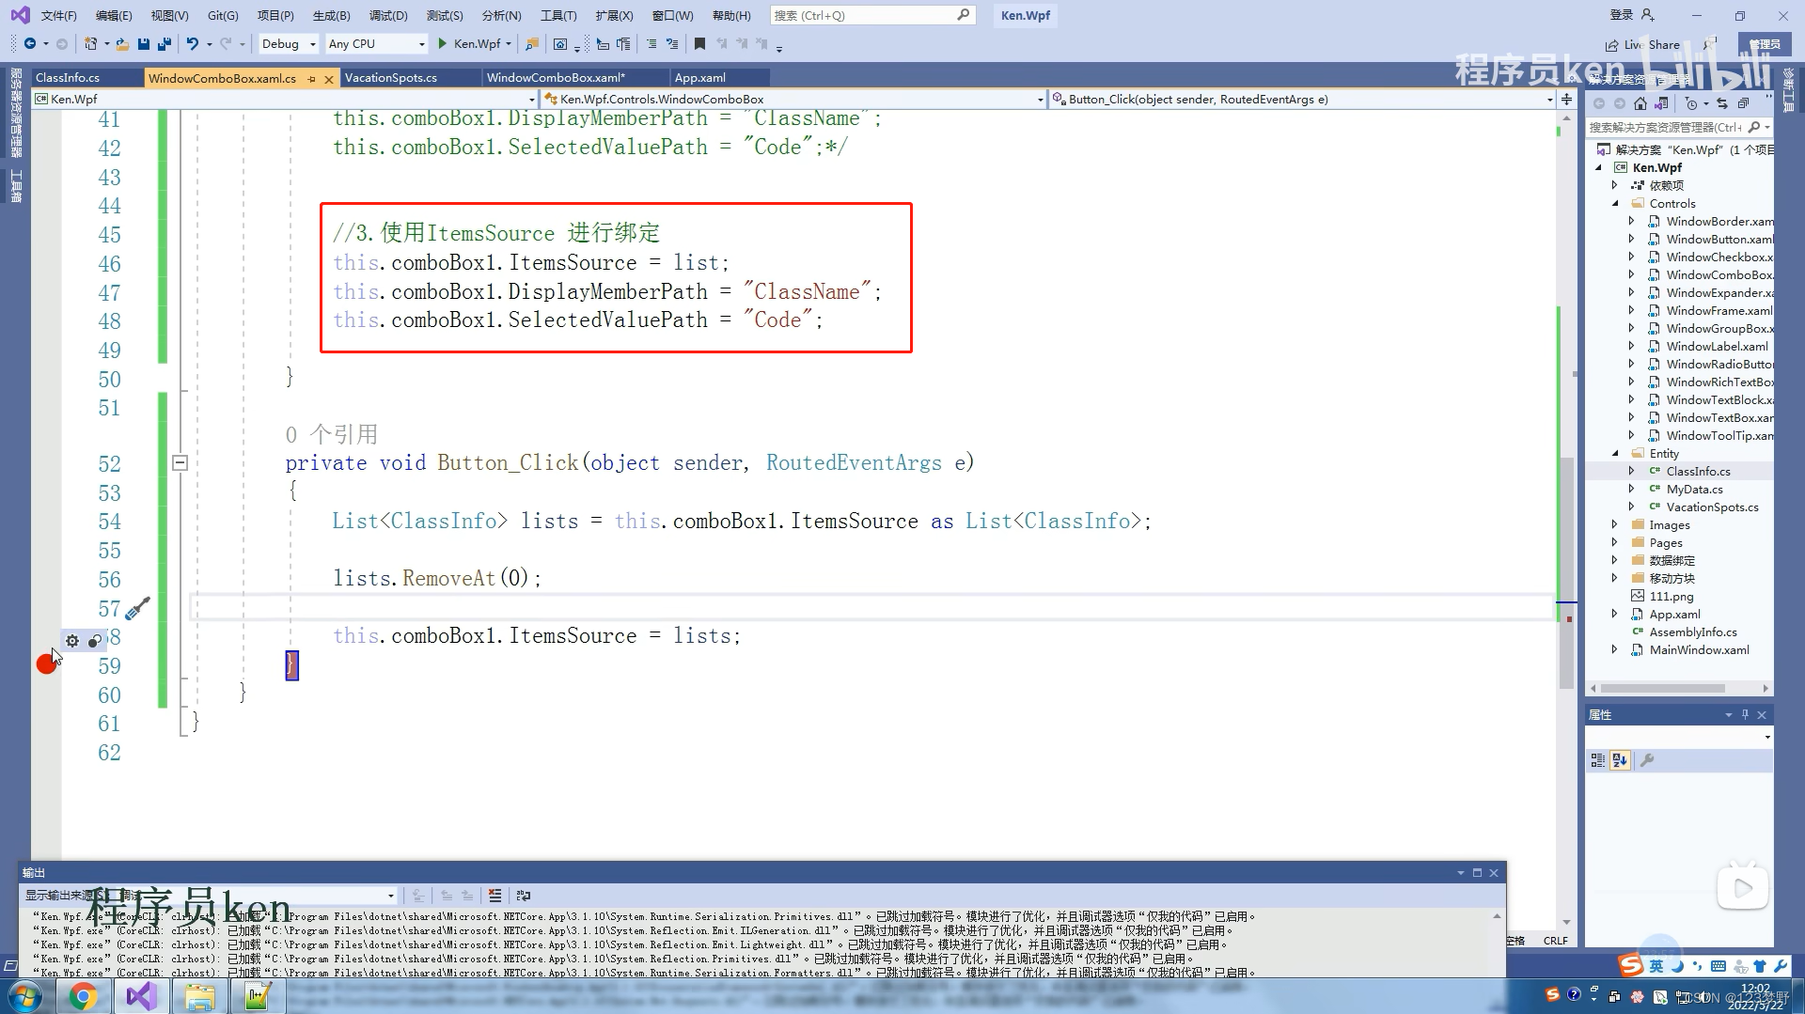Click the Properties wrench icon in Properties panel
1805x1014 pixels.
tap(1647, 760)
